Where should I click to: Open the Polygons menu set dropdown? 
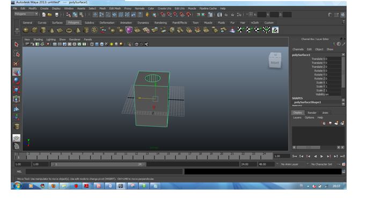(x=26, y=14)
